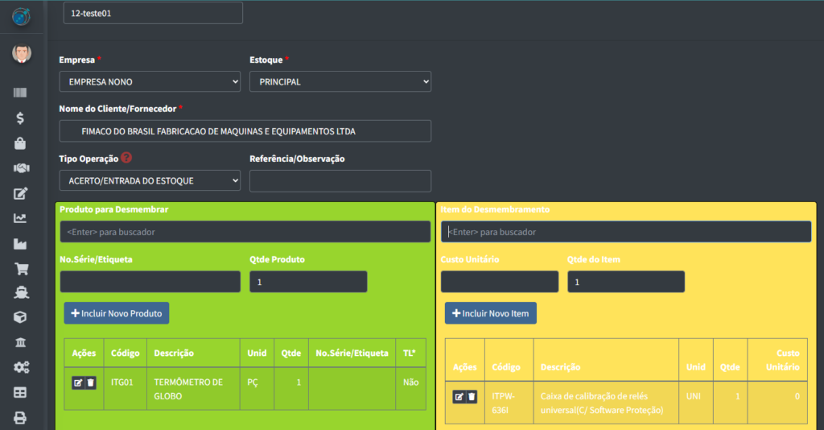Click the Incluir Novo Produto button
The width and height of the screenshot is (824, 430).
(x=117, y=313)
